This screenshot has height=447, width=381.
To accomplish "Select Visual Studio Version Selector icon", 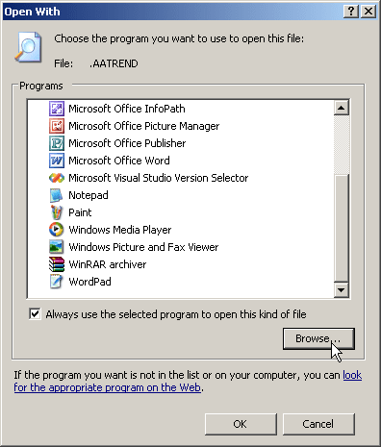I will click(x=57, y=178).
